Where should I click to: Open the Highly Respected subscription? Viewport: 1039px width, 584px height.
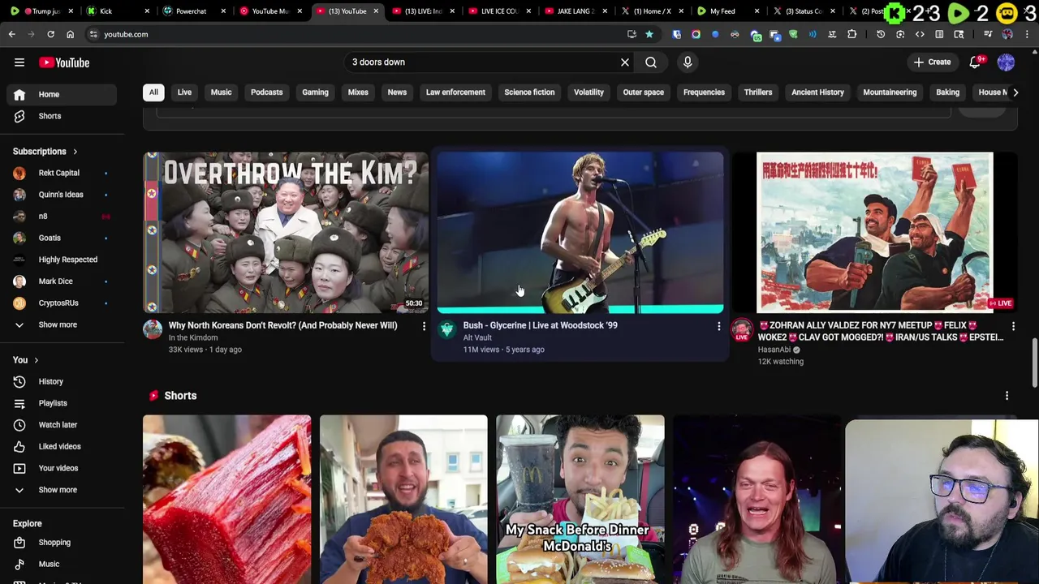click(x=63, y=260)
